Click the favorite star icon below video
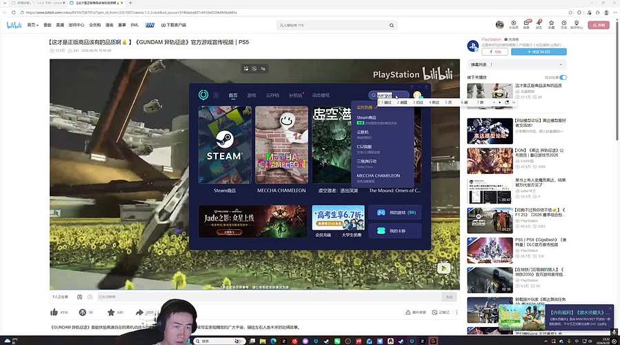The height and width of the screenshot is (345, 620). (x=111, y=312)
